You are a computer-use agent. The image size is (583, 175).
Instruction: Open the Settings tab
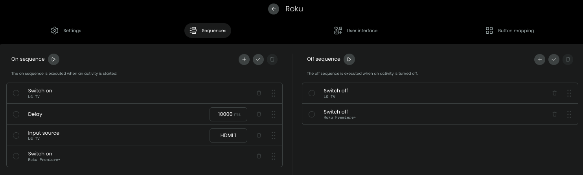pos(66,31)
